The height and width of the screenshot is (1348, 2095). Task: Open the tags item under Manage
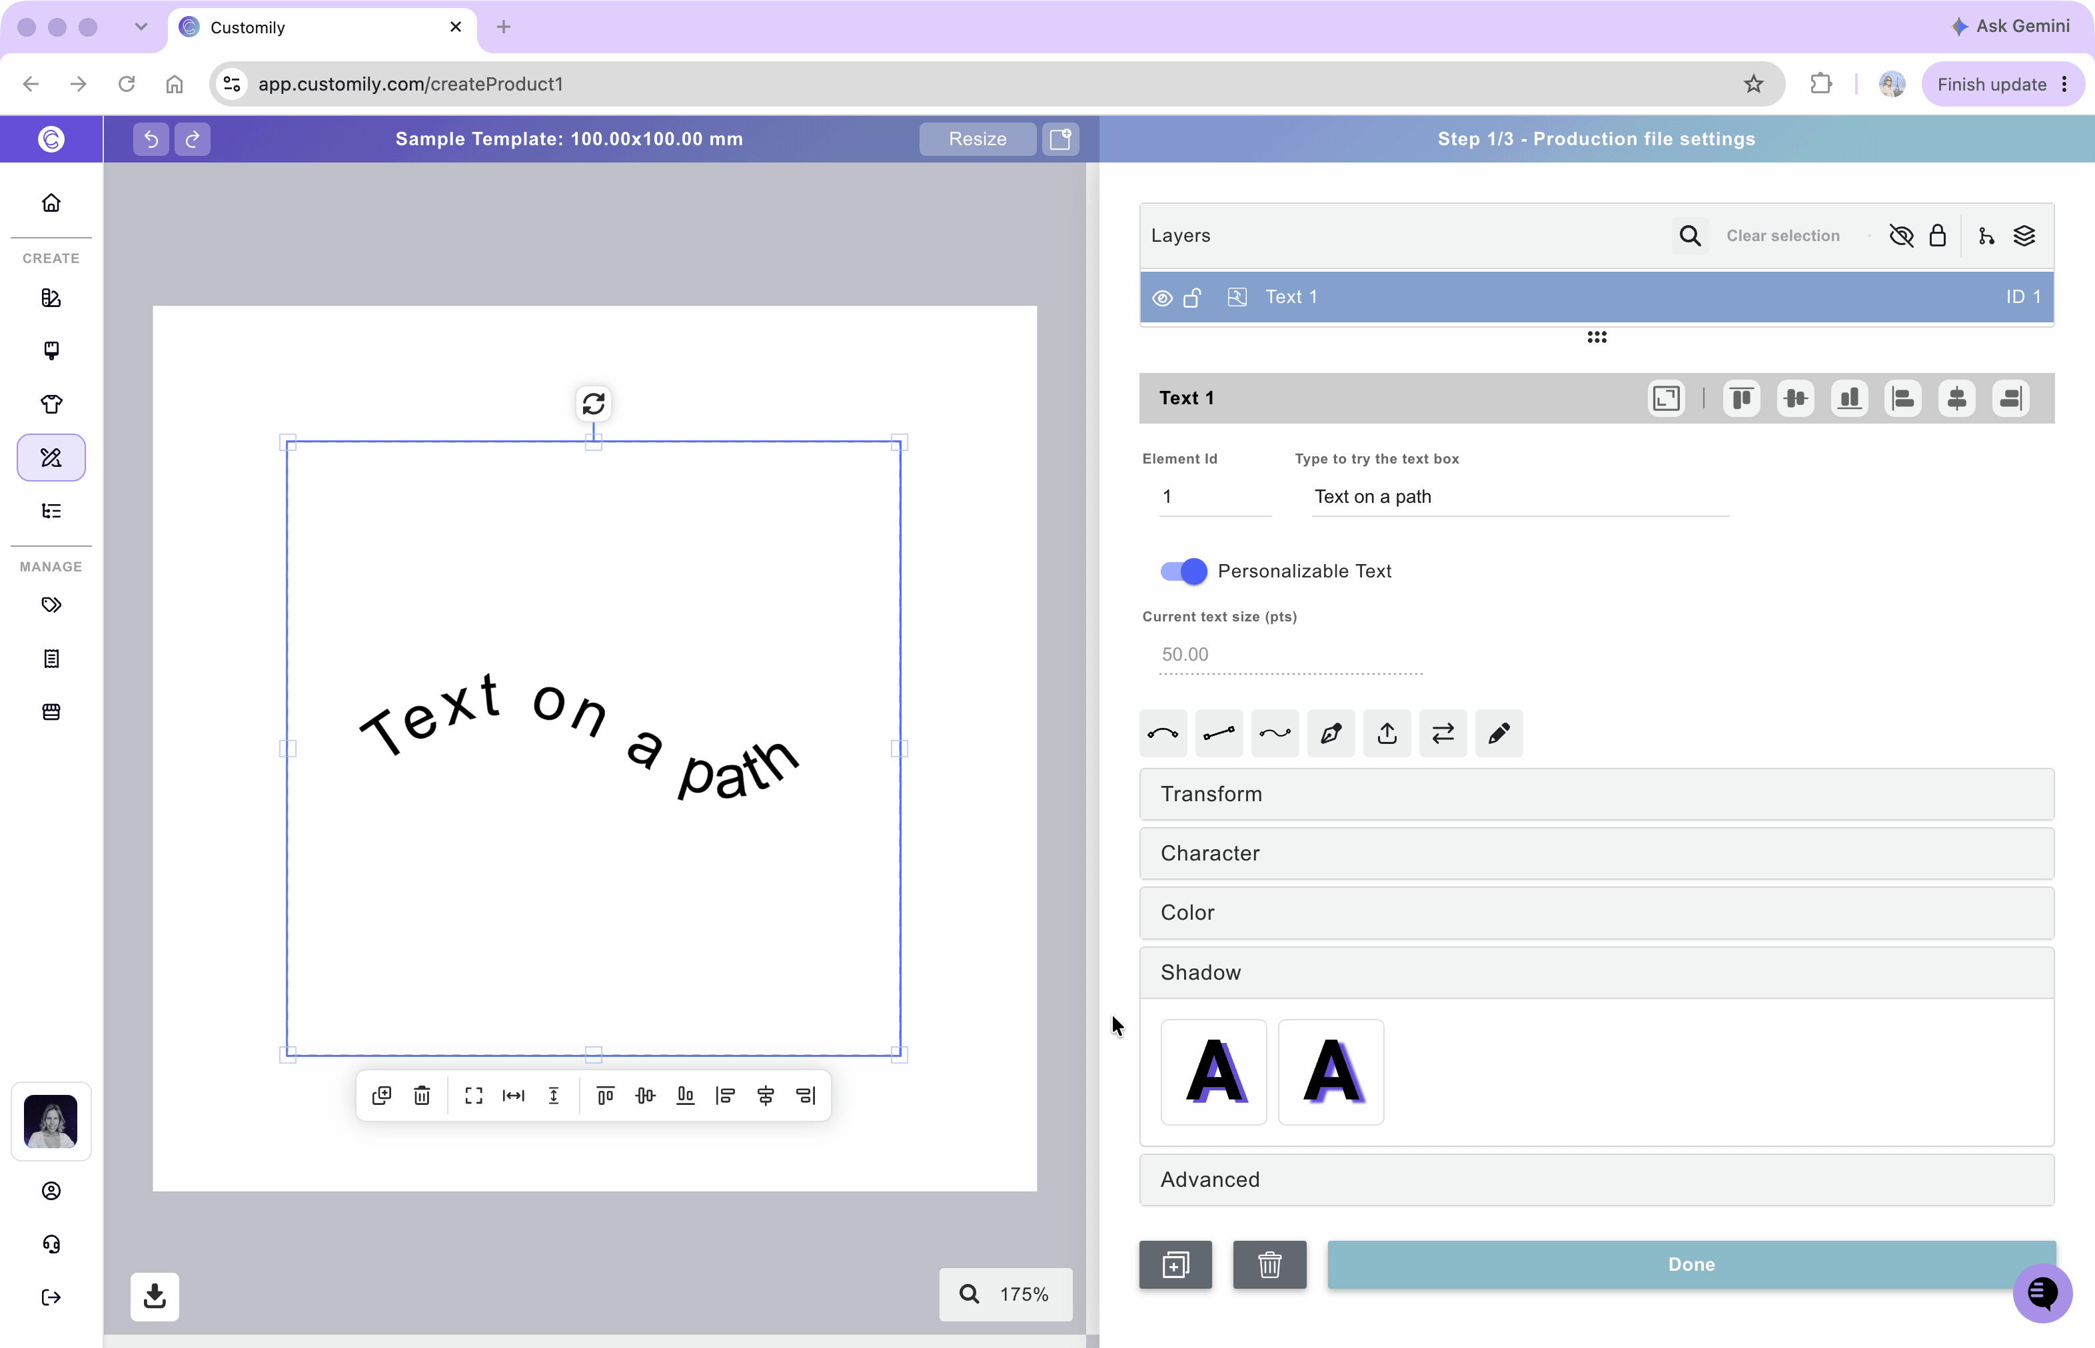click(x=52, y=605)
